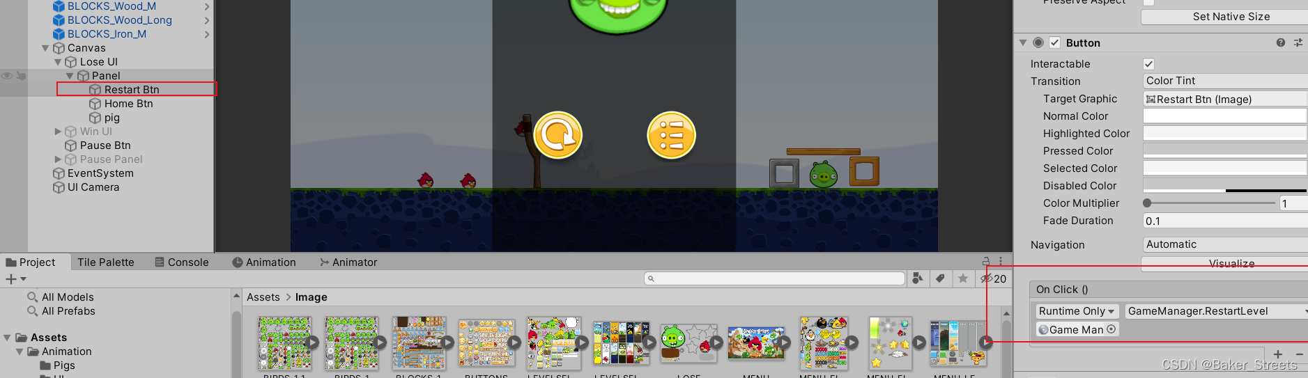Select the green pig in the Scene view
This screenshot has height=378, width=1308.
824,175
